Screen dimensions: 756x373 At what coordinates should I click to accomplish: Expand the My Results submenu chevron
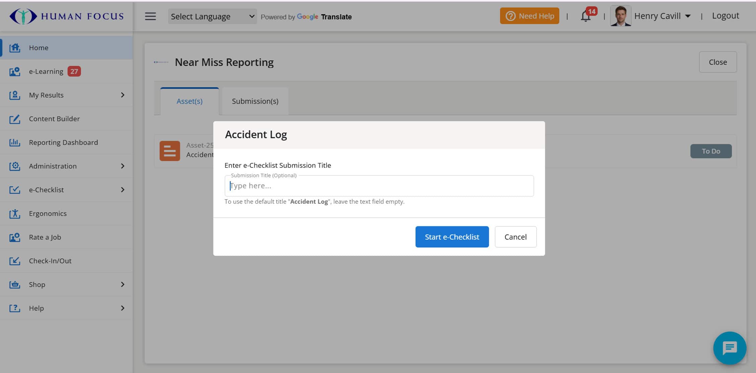click(123, 95)
